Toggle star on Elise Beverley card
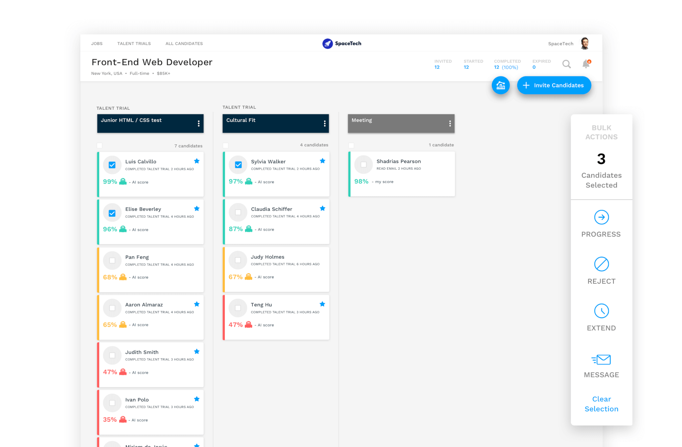The height and width of the screenshot is (447, 682). point(197,209)
